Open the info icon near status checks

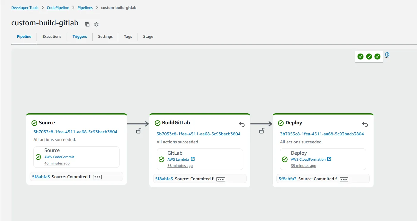point(387,55)
